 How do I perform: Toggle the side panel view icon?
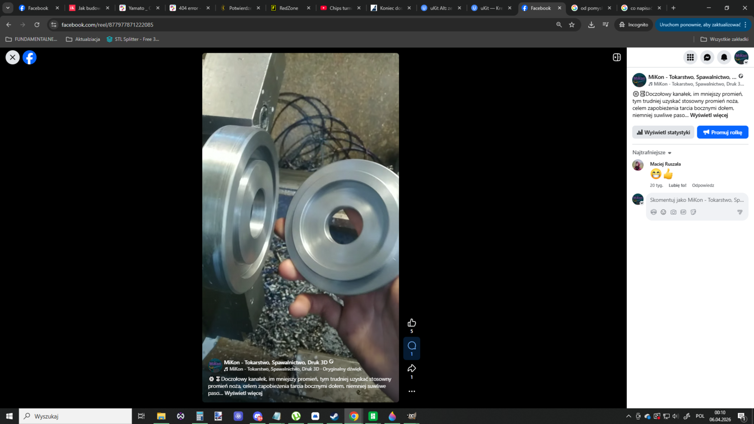tap(617, 57)
